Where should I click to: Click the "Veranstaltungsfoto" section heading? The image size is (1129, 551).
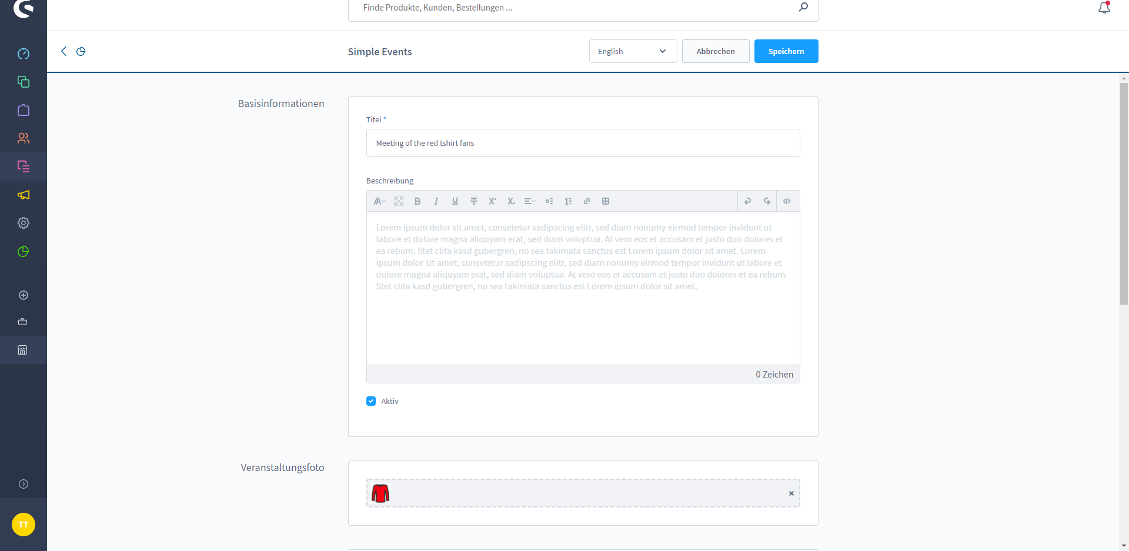(282, 467)
